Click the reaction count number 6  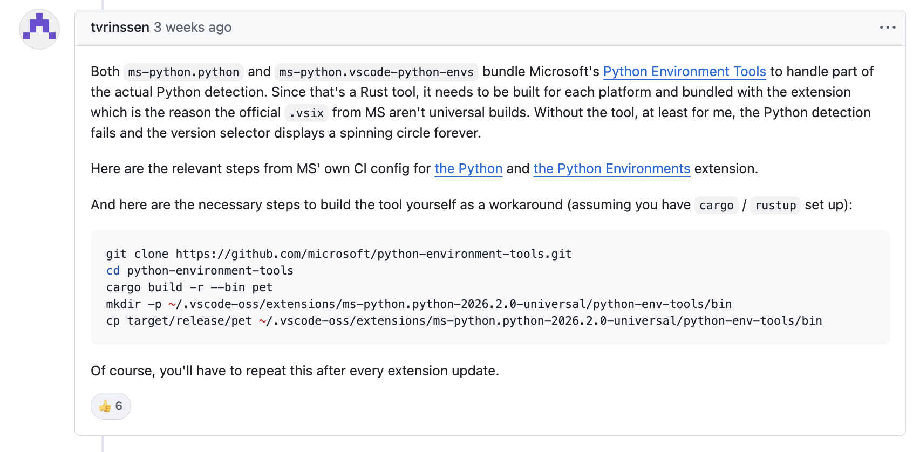click(x=119, y=406)
